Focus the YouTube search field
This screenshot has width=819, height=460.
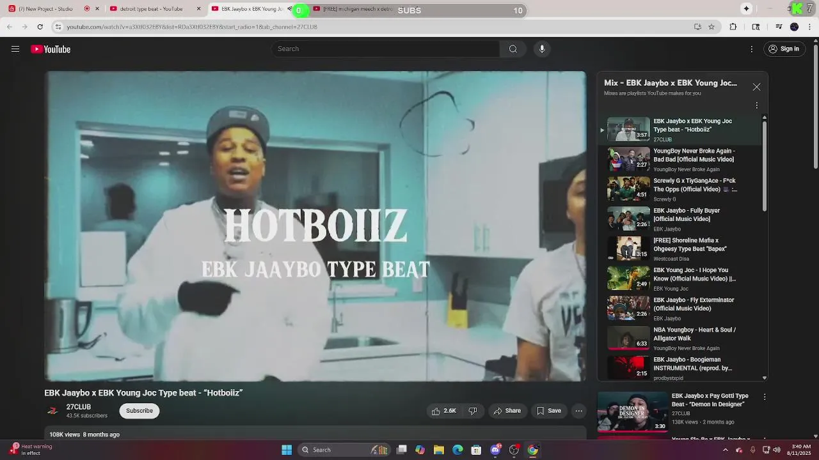tap(386, 49)
